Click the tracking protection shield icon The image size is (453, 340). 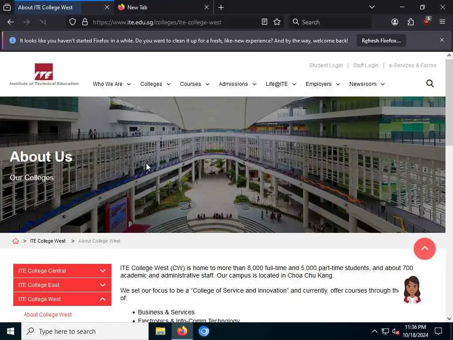pyautogui.click(x=73, y=22)
